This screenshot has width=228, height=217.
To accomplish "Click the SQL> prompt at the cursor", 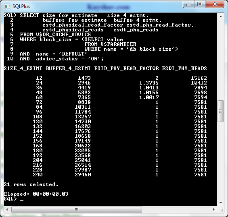I will coord(10,199).
